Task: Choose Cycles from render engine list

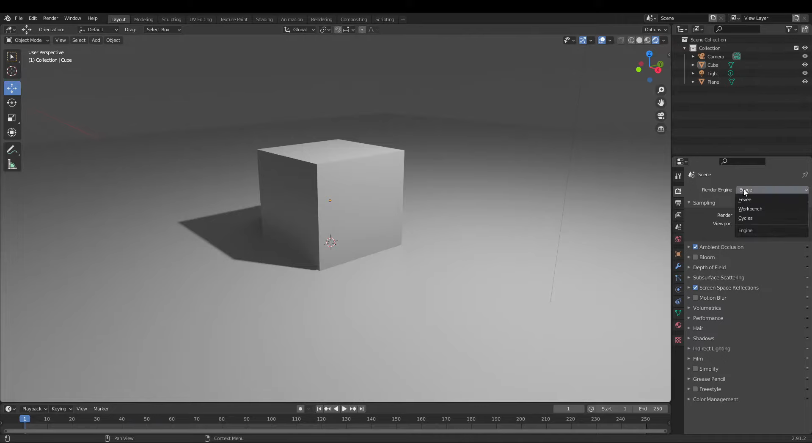Action: [x=772, y=218]
